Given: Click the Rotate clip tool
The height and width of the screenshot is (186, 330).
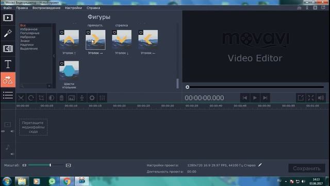Looking at the screenshot, I should (31, 98).
